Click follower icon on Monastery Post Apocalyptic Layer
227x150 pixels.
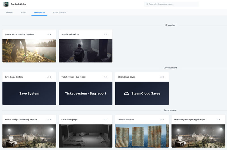coord(217,120)
